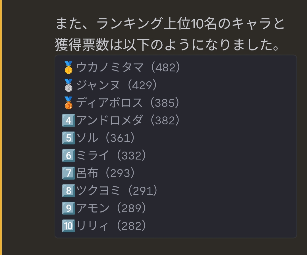Select the ソル（361） ranking text
The width and height of the screenshot is (307, 255).
tap(106, 138)
